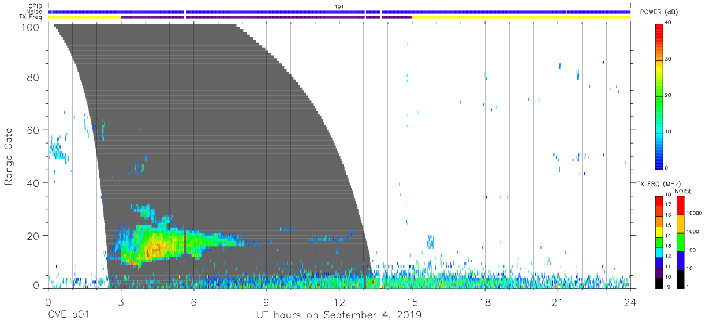Click the 20 tick on range gate axis

pos(33,236)
